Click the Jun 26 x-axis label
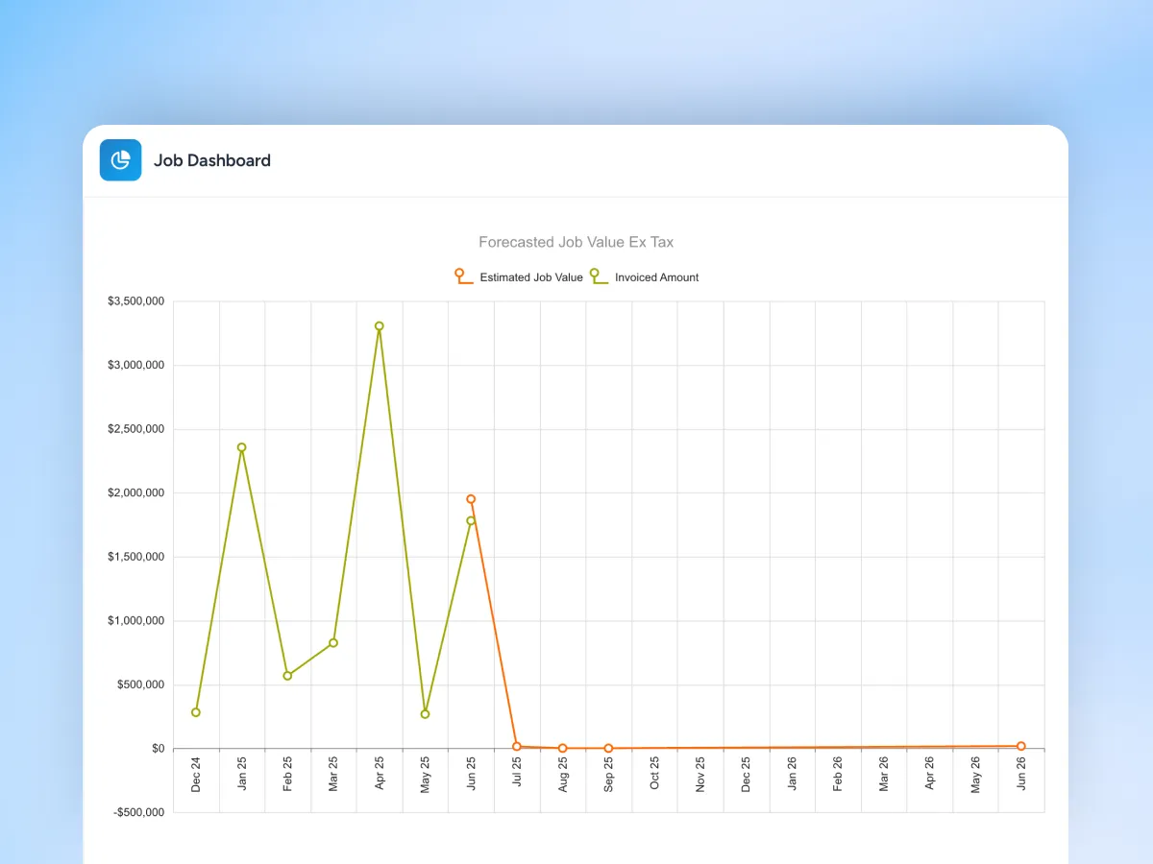 [1021, 775]
